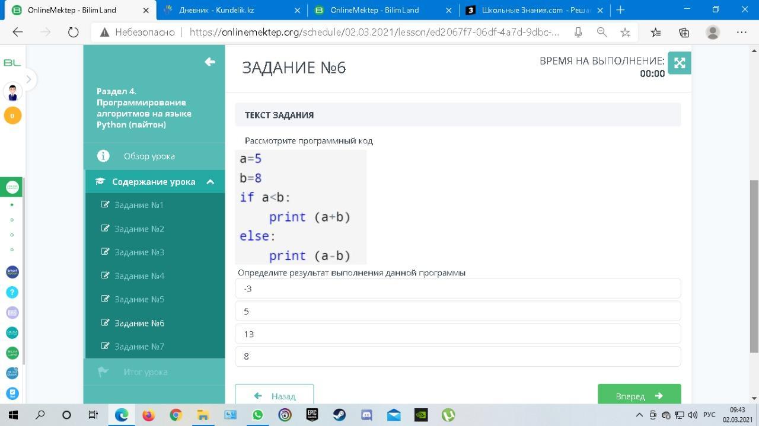
Task: Collapse sidebar with the white left arrow
Action: click(209, 62)
